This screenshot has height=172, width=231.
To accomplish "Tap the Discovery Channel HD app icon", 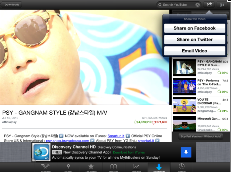I will pos(41,152).
